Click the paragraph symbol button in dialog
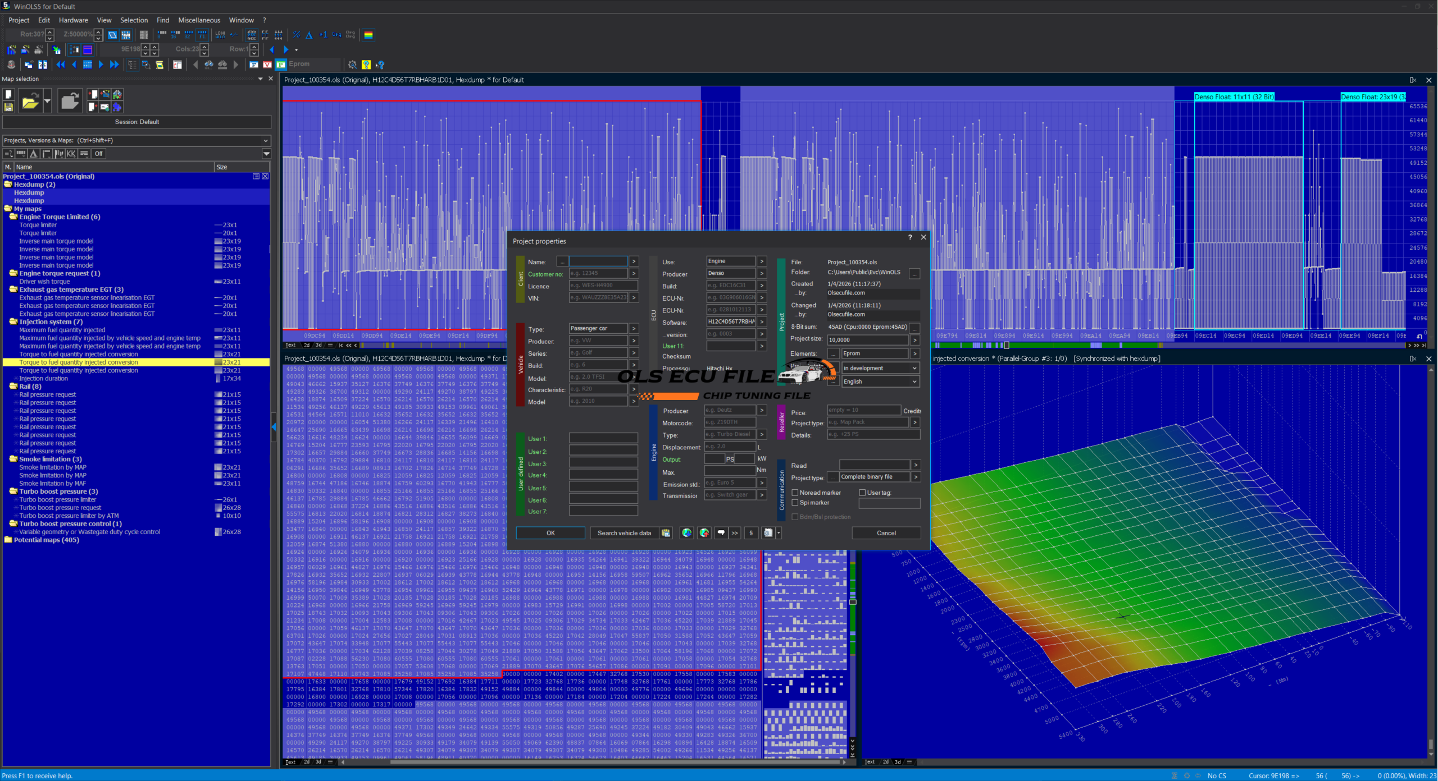1438x781 pixels. [751, 533]
